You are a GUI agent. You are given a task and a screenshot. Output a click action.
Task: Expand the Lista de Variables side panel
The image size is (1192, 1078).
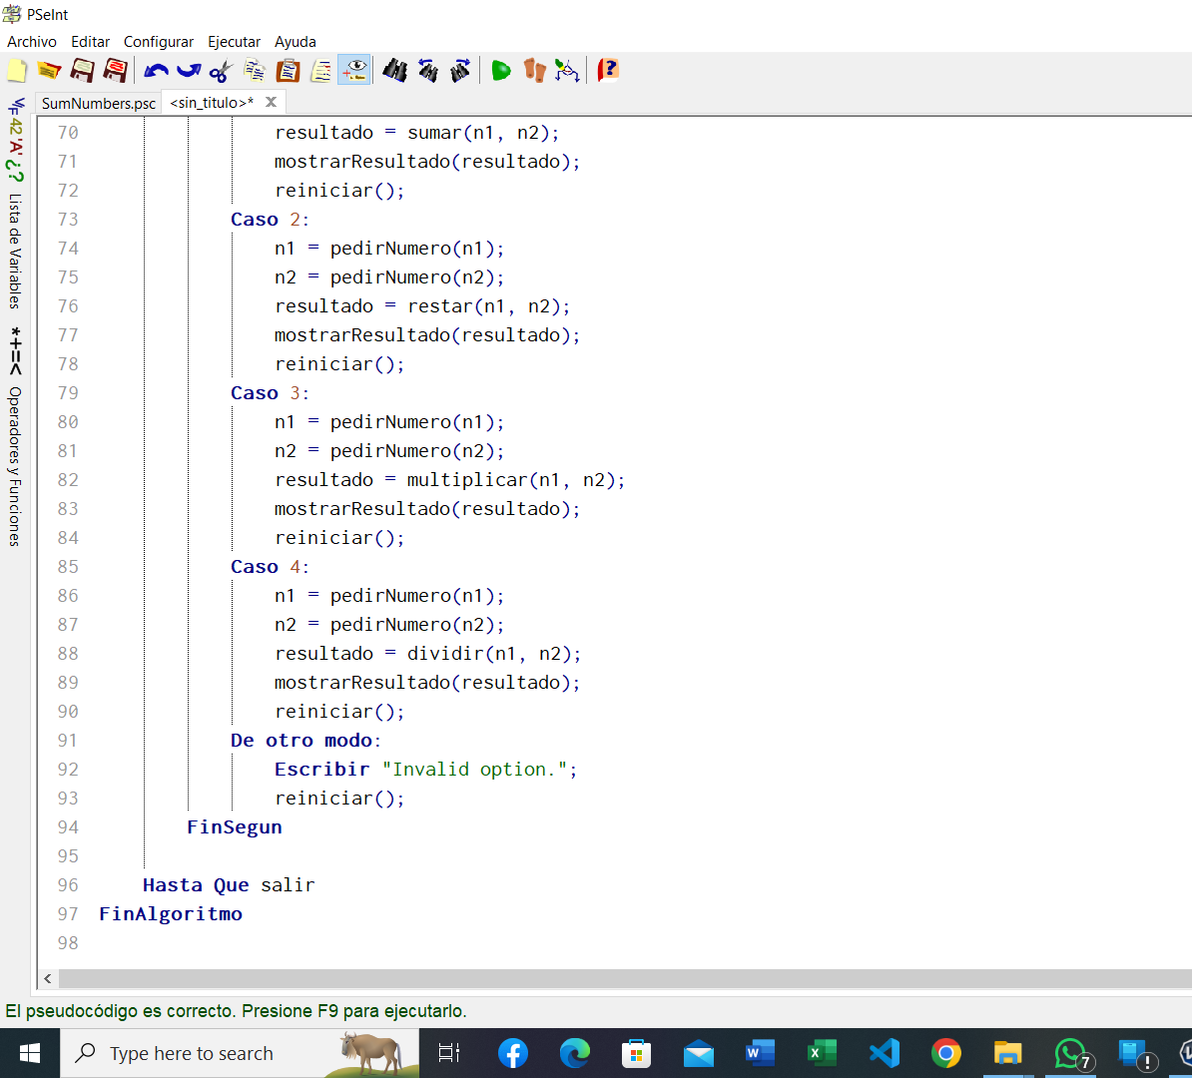pos(15,250)
